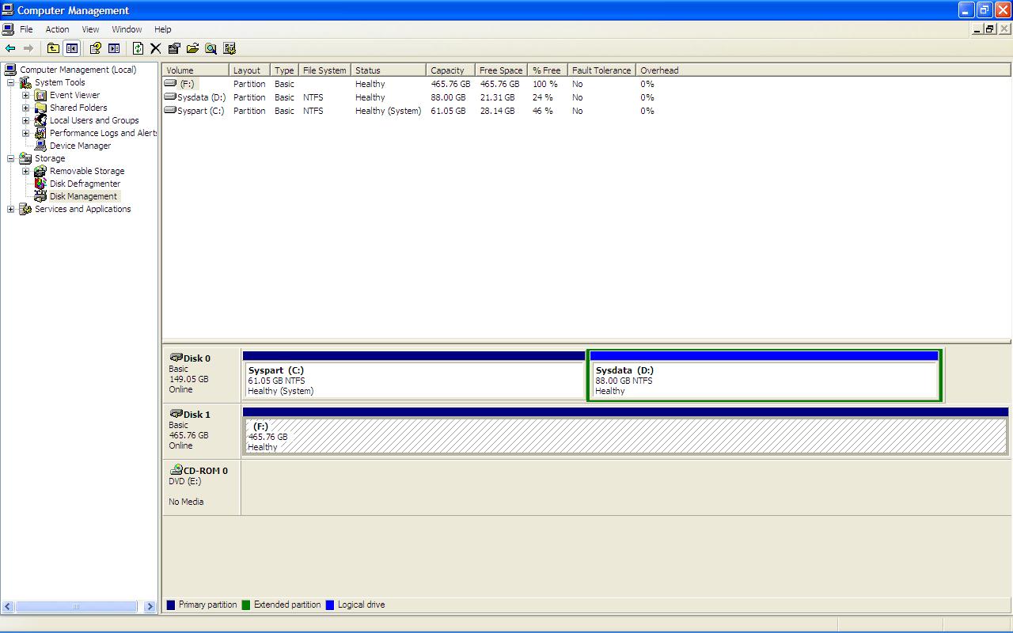The width and height of the screenshot is (1013, 633).
Task: Click the Delete partition icon
Action: [x=157, y=48]
